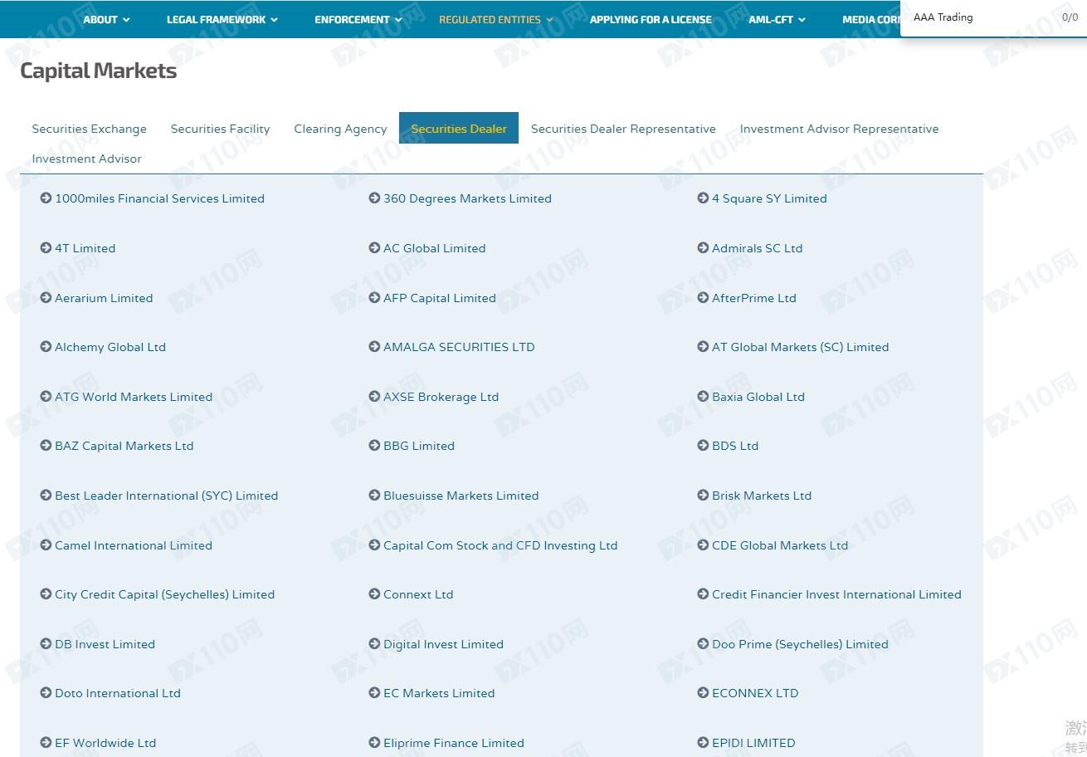Click the find box containing AAA Trading
Image resolution: width=1087 pixels, height=757 pixels.
point(979,17)
